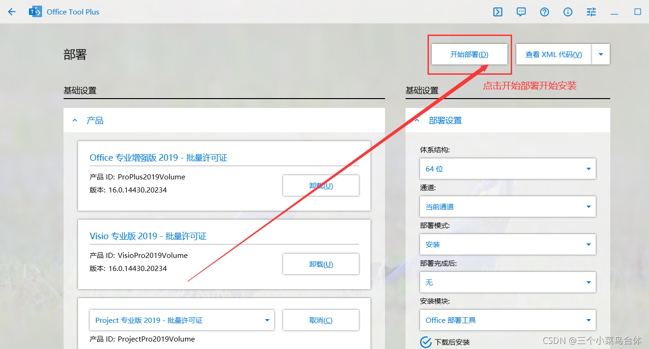Go back using the back arrow
The height and width of the screenshot is (349, 649).
(12, 12)
